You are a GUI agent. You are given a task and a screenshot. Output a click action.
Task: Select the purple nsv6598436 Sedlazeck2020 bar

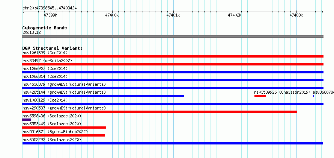(x=26, y=120)
